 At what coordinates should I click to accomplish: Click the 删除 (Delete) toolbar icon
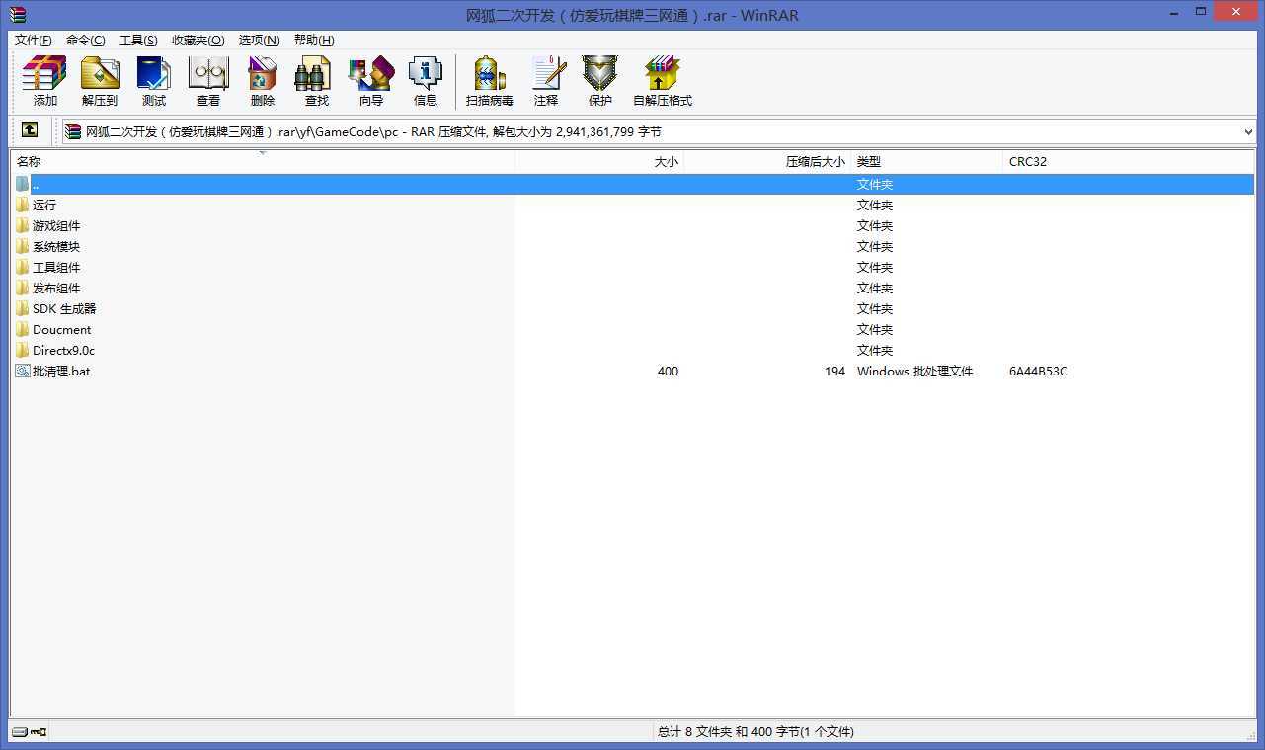click(263, 80)
